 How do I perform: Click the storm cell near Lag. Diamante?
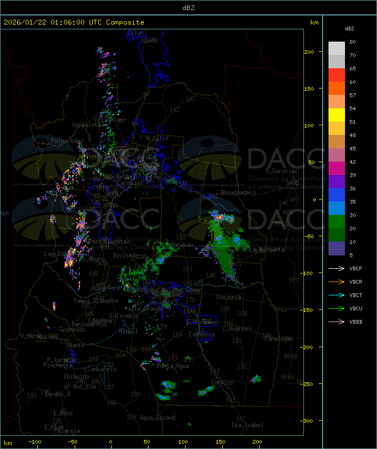pyautogui.click(x=69, y=259)
